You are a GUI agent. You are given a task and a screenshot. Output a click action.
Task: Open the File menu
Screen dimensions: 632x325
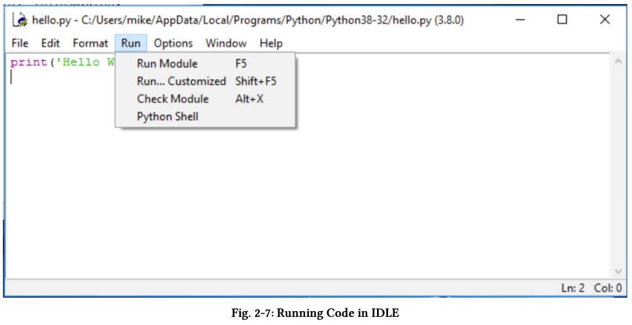(x=20, y=44)
